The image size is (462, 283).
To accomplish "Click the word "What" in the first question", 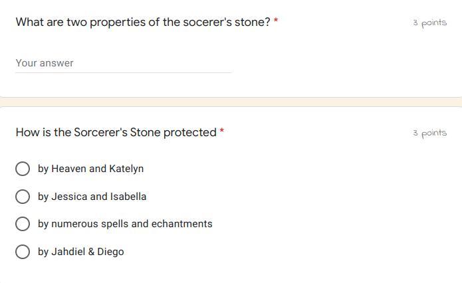I will tap(29, 22).
